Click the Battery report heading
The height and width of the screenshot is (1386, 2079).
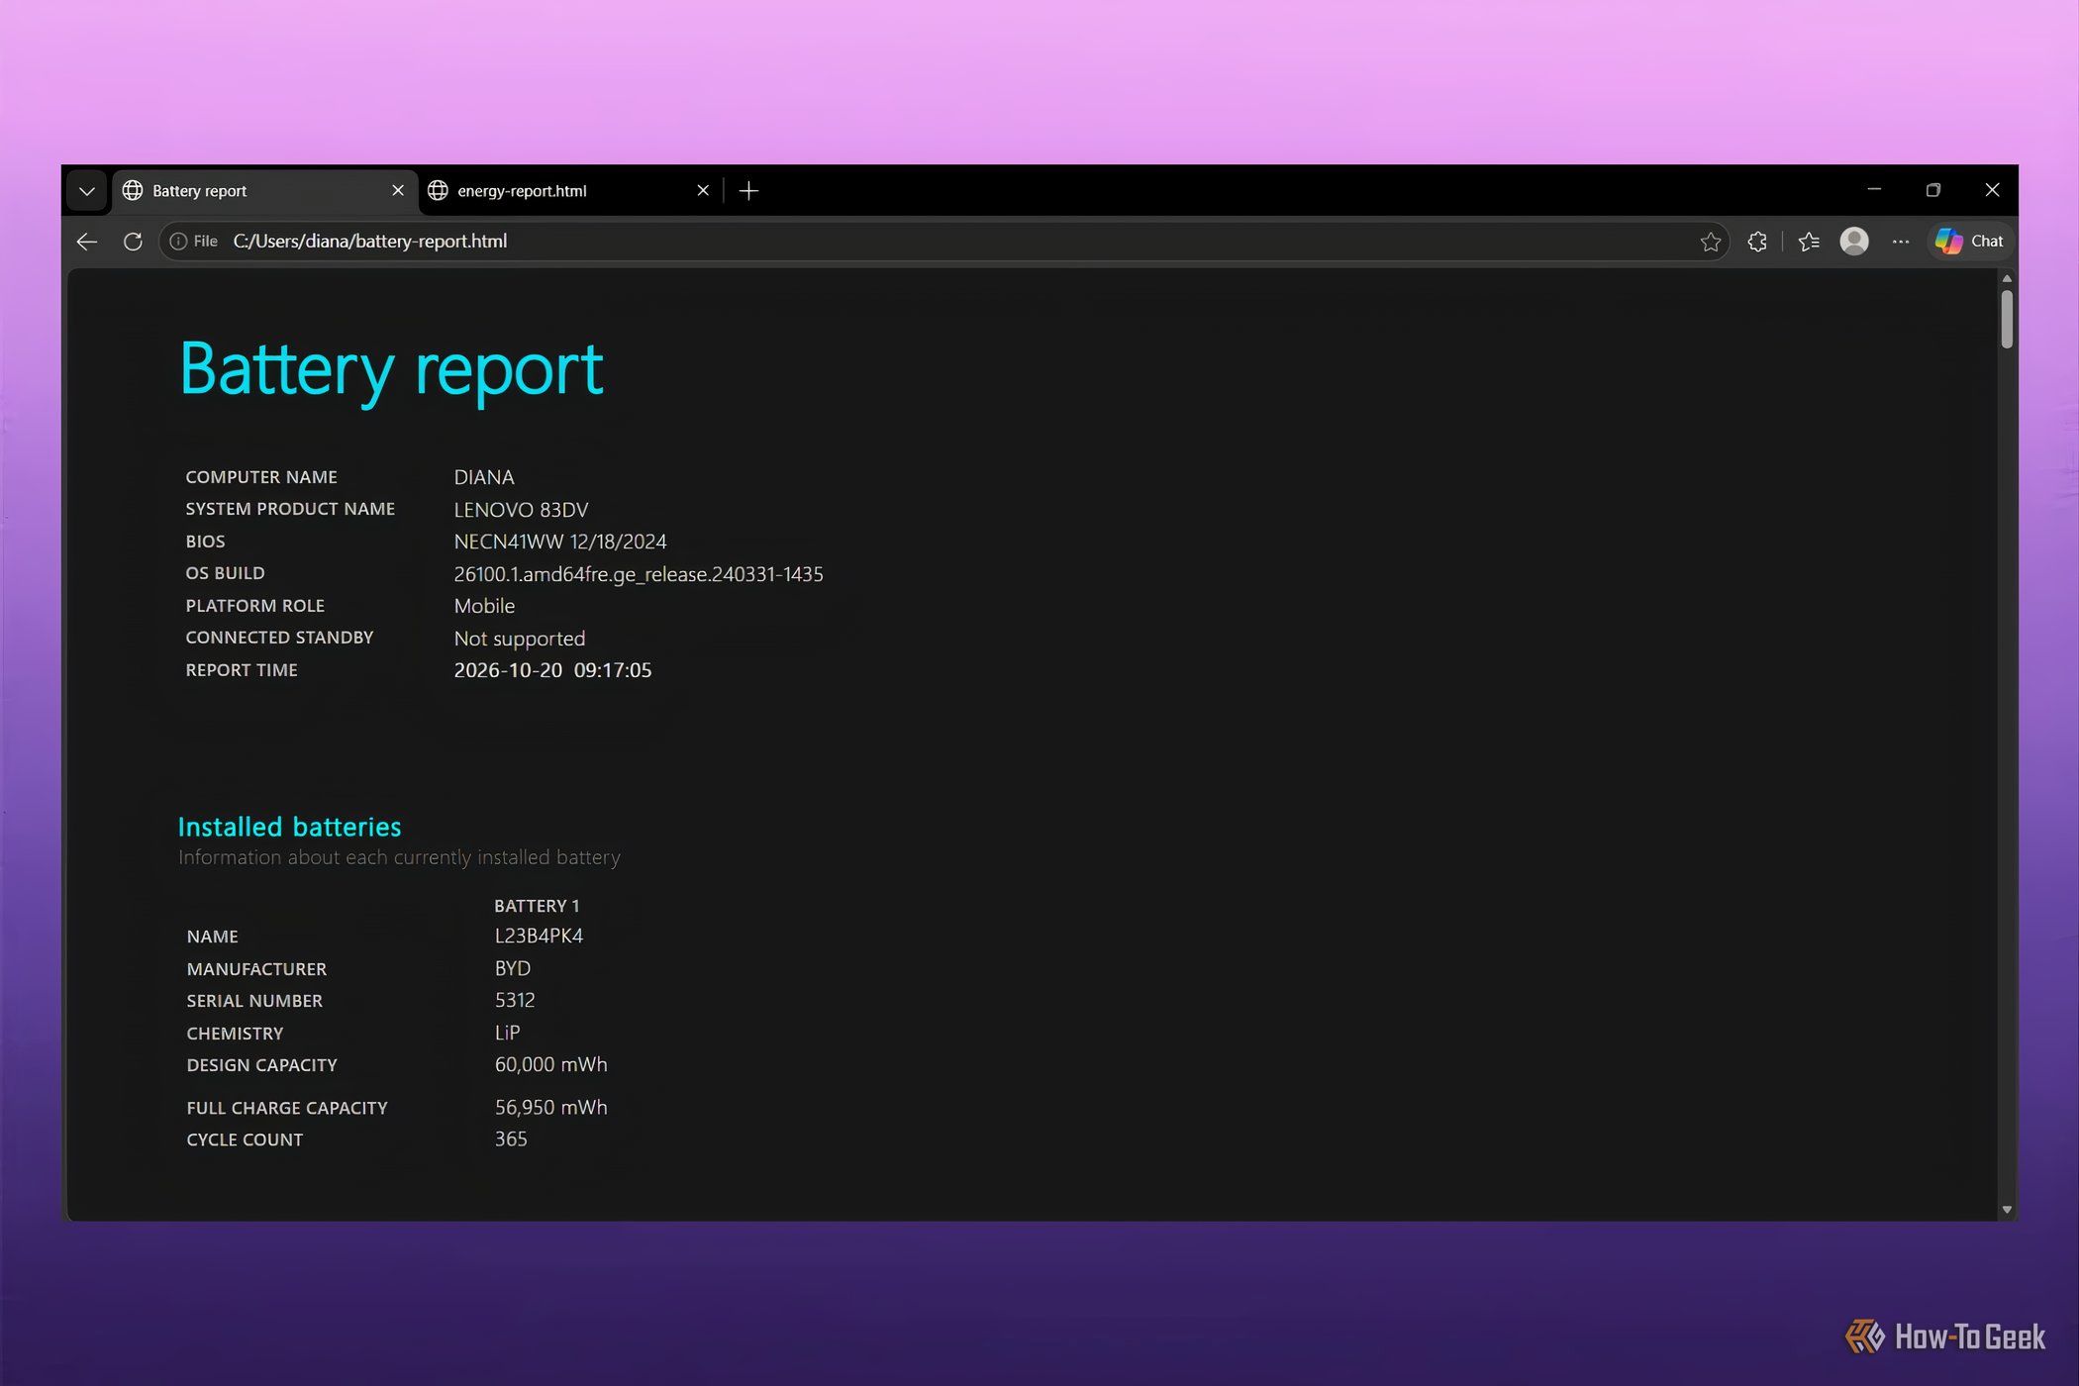point(391,369)
